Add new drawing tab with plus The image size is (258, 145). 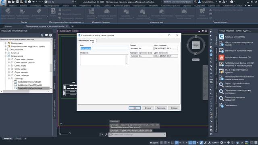73,26
